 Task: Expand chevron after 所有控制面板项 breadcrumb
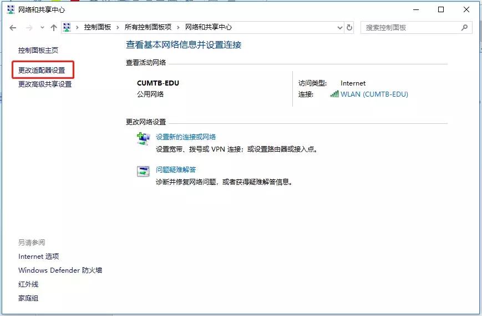(x=178, y=27)
